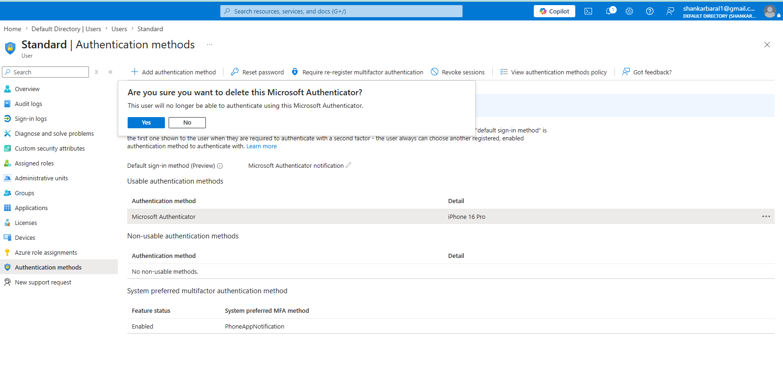Clear the sidebar search with the X

[x=96, y=72]
